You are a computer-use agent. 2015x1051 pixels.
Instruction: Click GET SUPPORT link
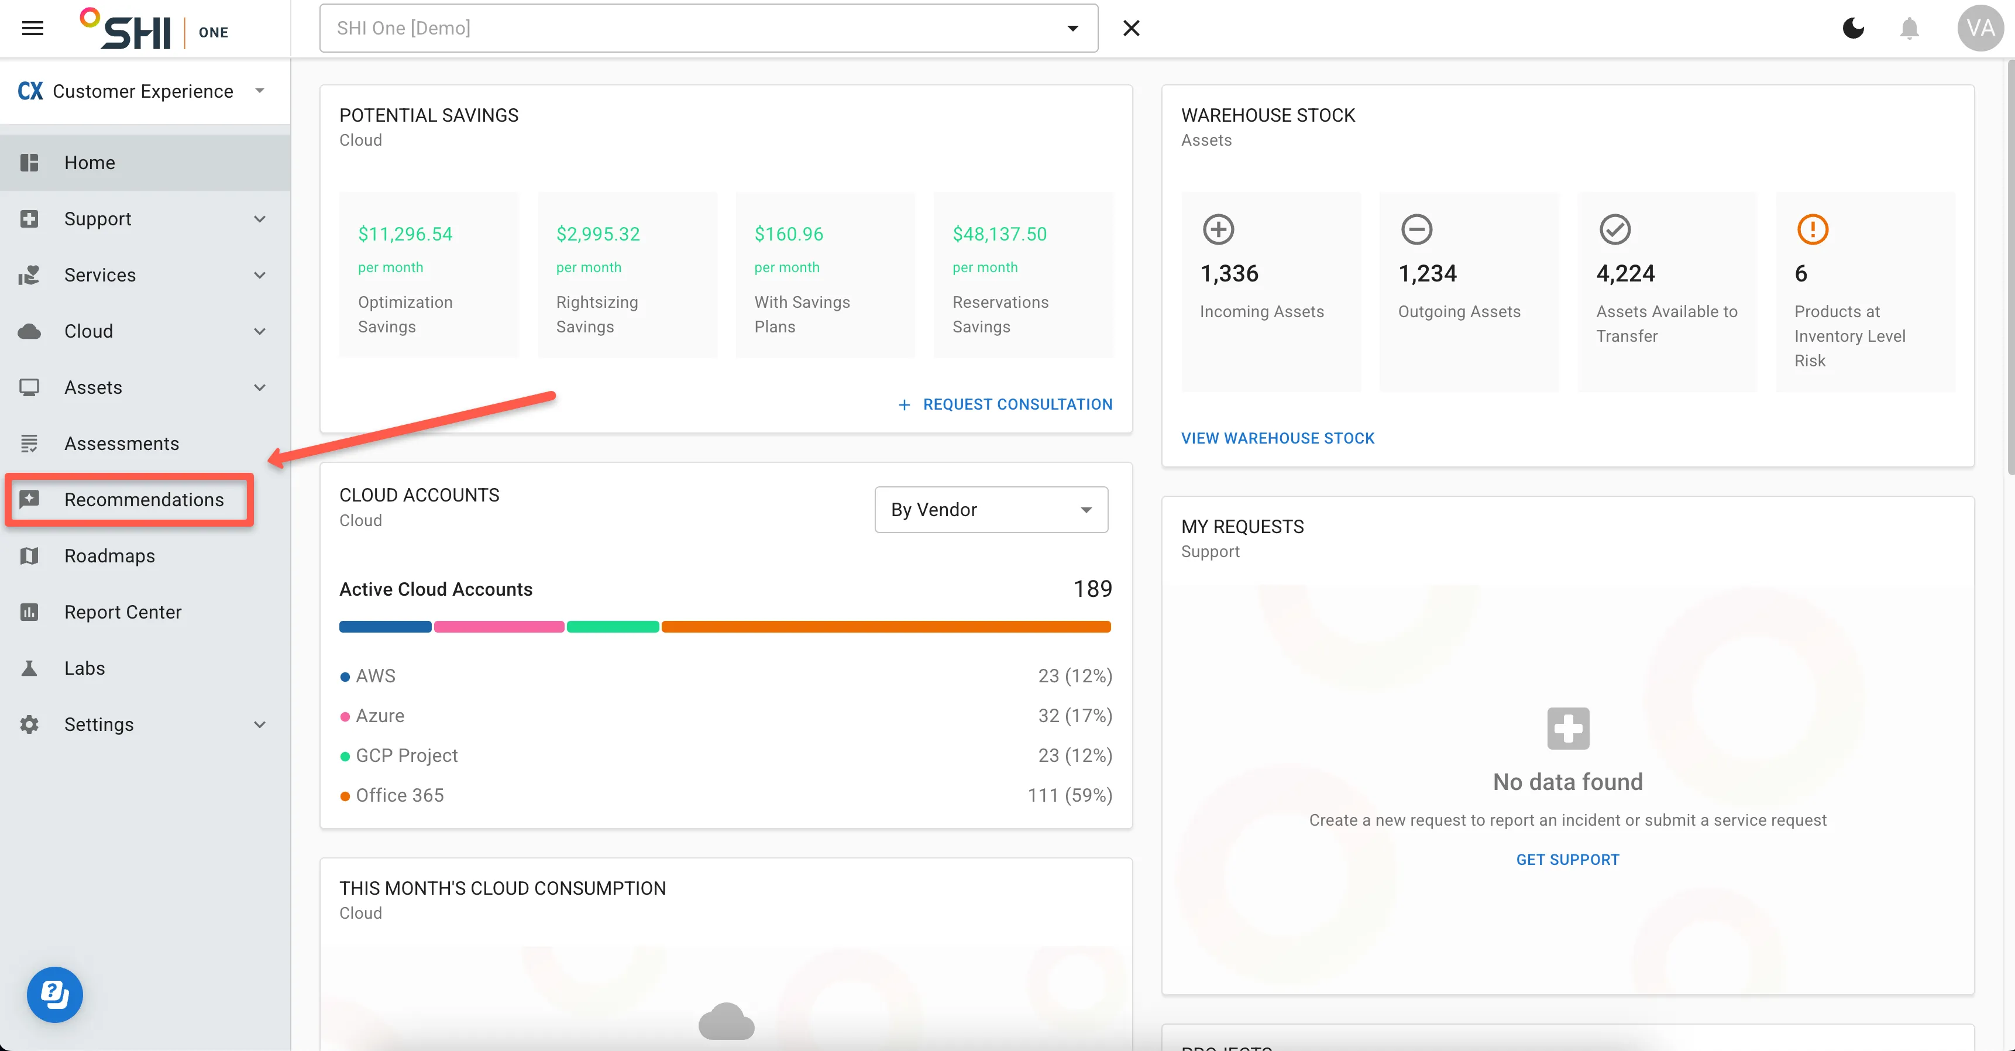[1567, 859]
